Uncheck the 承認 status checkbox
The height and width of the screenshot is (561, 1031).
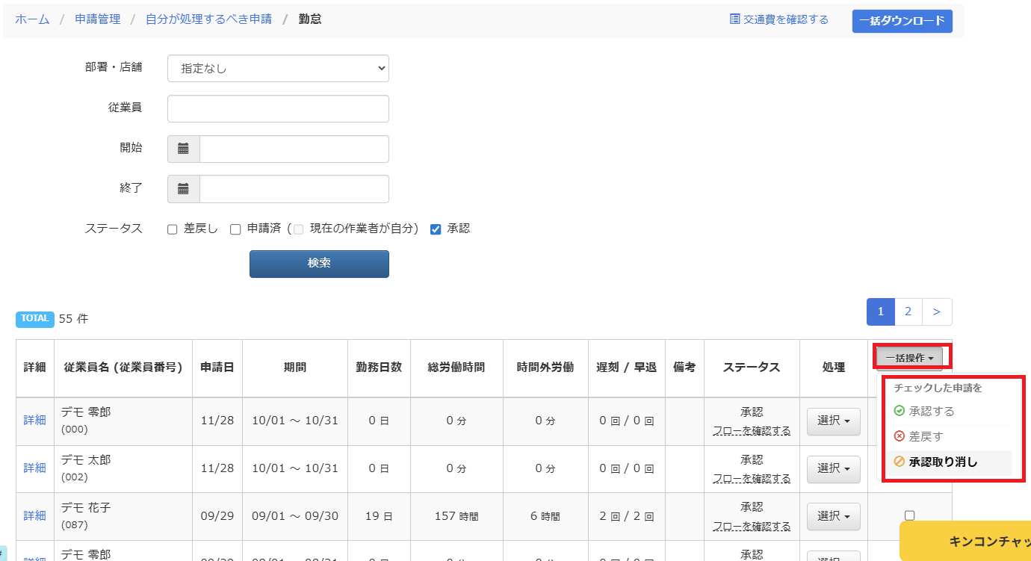tap(436, 229)
